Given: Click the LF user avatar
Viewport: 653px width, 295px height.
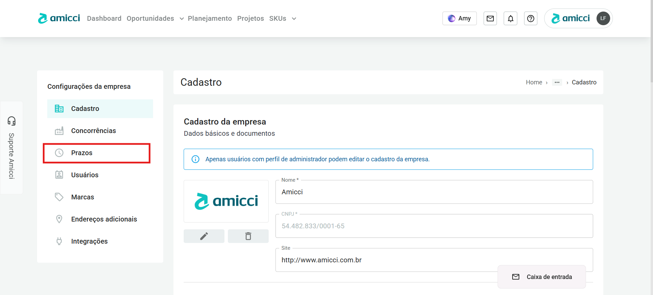Looking at the screenshot, I should click(603, 18).
